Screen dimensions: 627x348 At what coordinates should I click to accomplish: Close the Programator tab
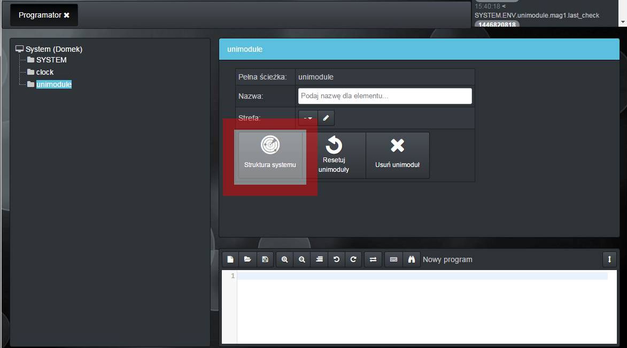(67, 15)
